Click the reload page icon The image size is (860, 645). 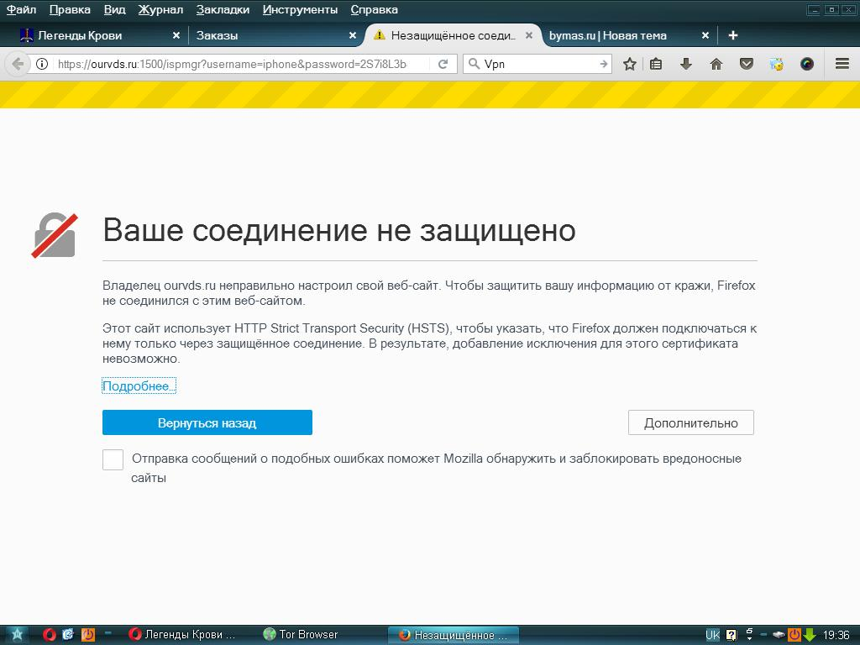pos(443,64)
